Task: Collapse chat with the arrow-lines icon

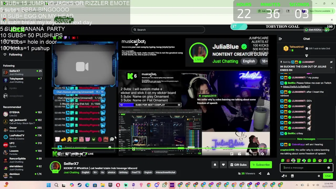Action: [x=280, y=39]
